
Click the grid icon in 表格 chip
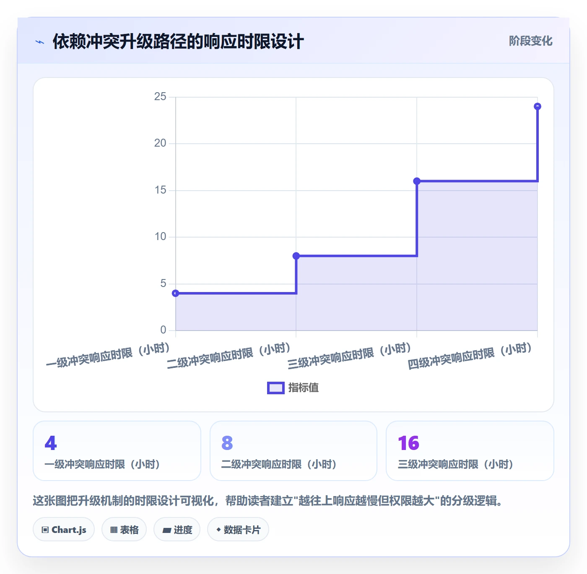114,530
